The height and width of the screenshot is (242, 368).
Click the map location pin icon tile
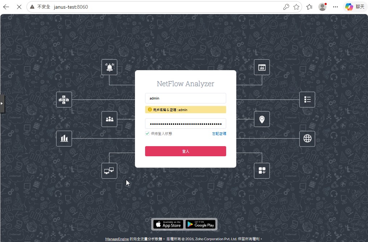click(262, 119)
